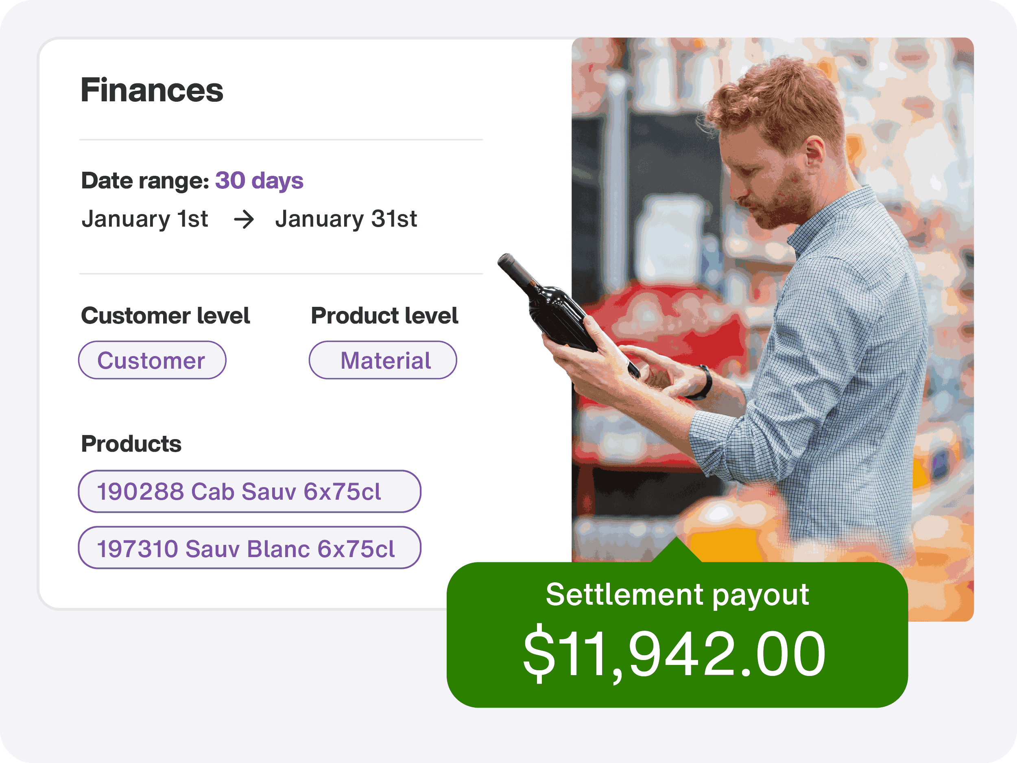The image size is (1017, 763).
Task: Click the Products section heading
Action: (131, 444)
